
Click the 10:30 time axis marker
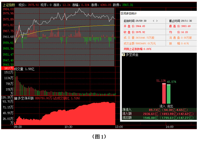click(68, 127)
